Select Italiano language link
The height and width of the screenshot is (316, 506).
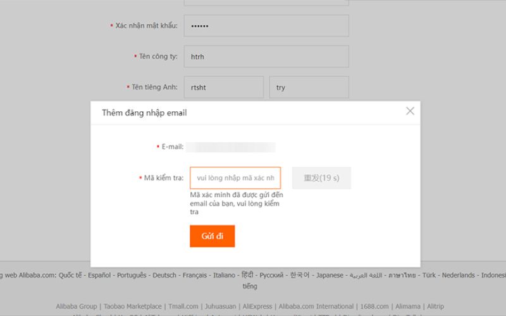[224, 276]
